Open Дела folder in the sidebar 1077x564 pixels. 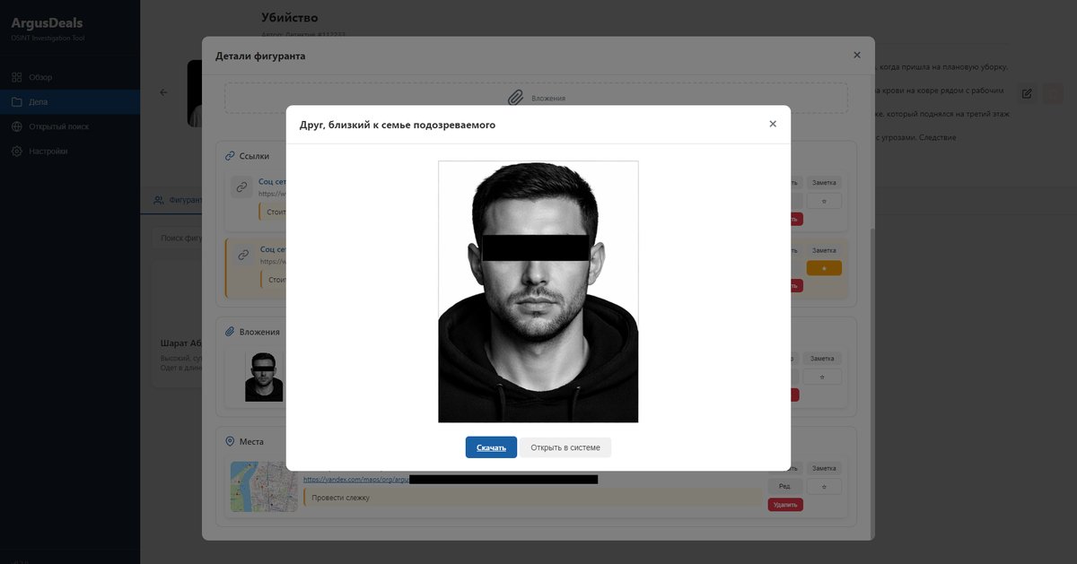39,102
